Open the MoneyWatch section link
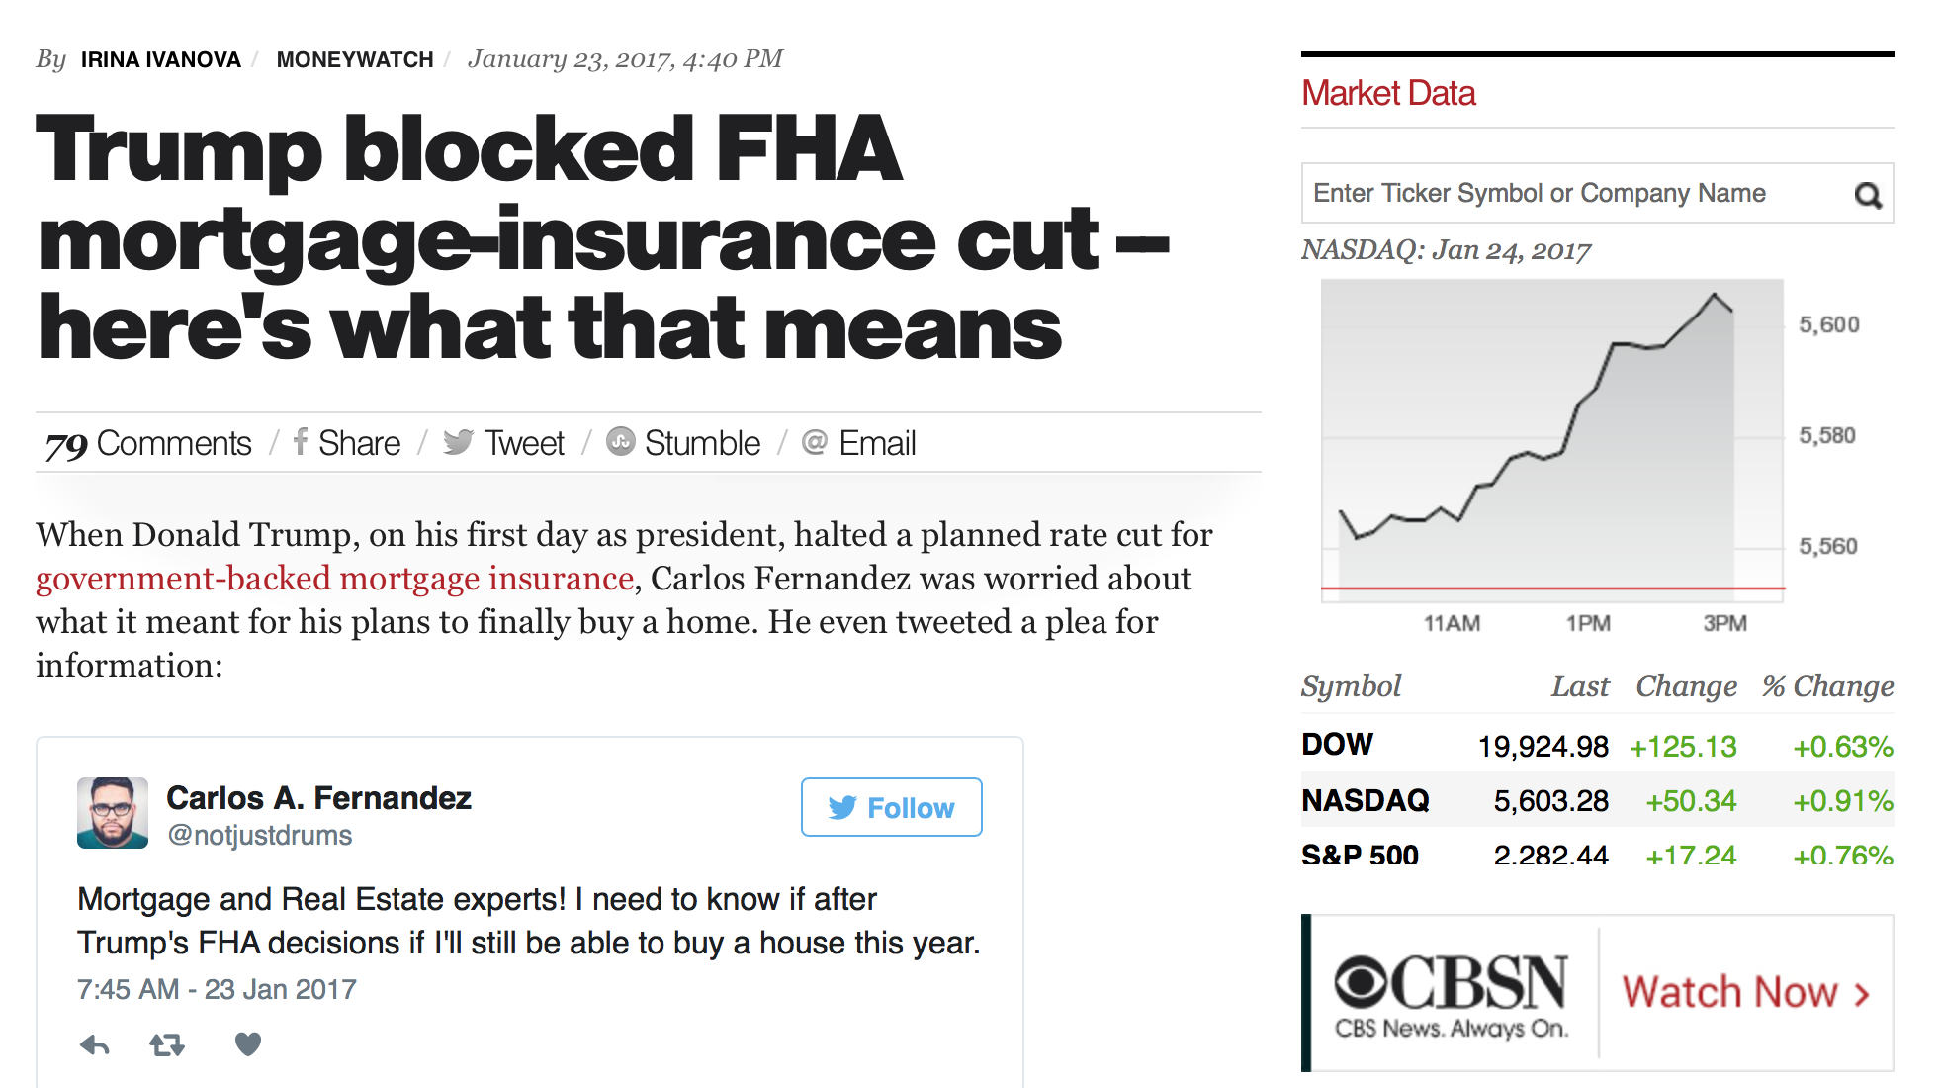This screenshot has width=1940, height=1088. coord(355,59)
